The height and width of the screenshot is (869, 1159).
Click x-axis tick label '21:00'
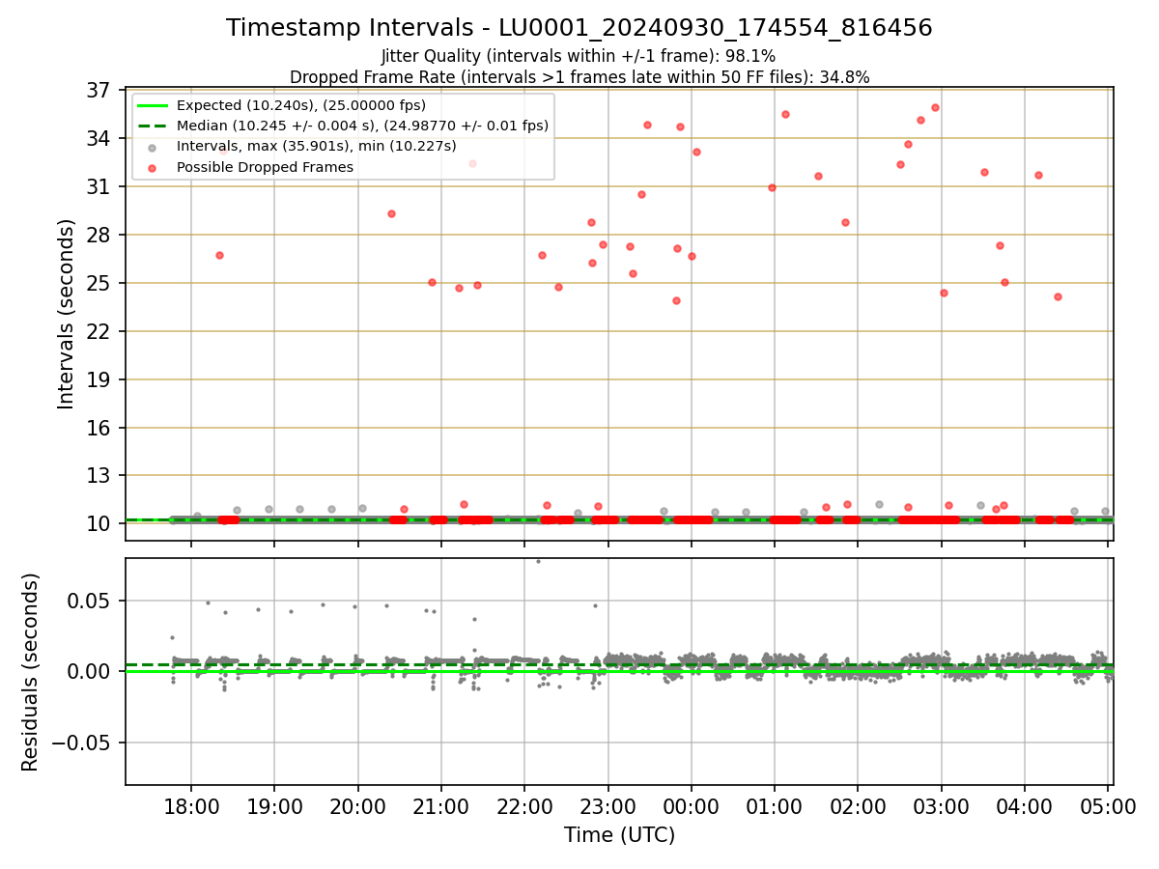coord(440,806)
